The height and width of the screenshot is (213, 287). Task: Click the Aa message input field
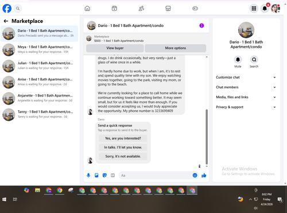pyautogui.click(x=155, y=175)
